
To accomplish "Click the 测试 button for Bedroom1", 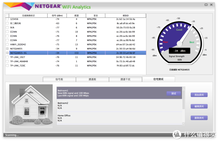I will point(174,93).
